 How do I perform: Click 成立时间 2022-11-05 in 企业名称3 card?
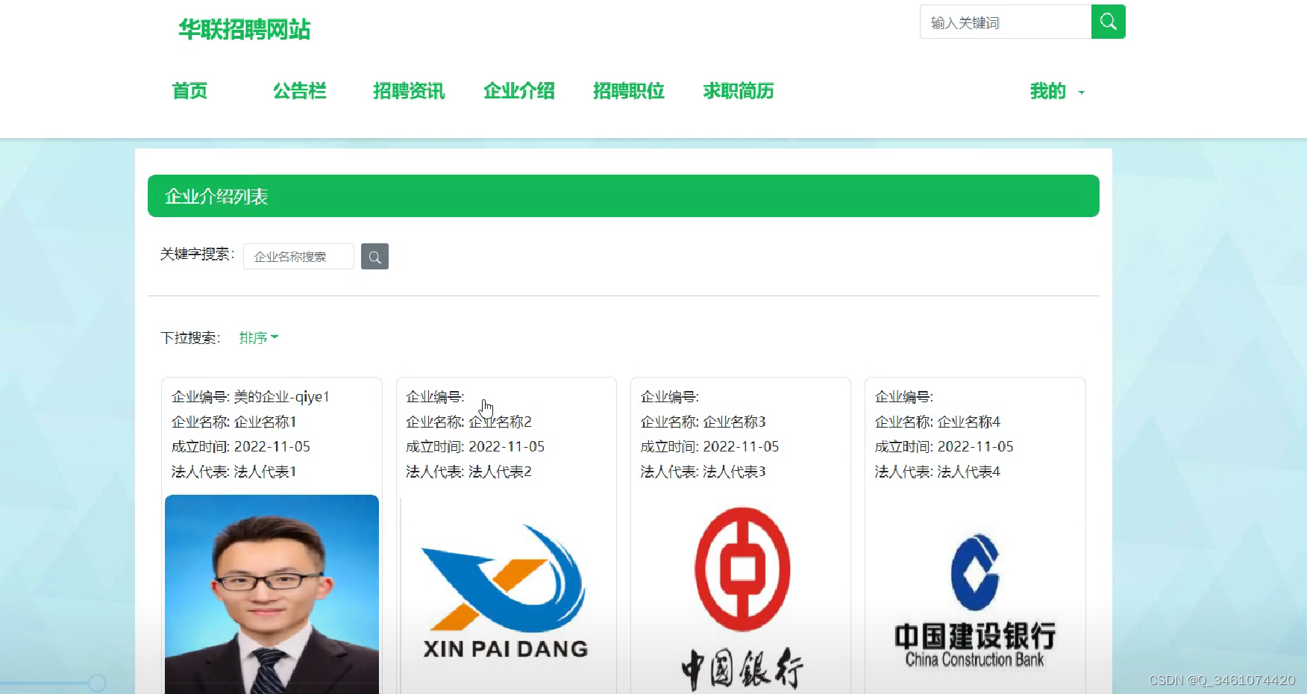pyautogui.click(x=709, y=446)
